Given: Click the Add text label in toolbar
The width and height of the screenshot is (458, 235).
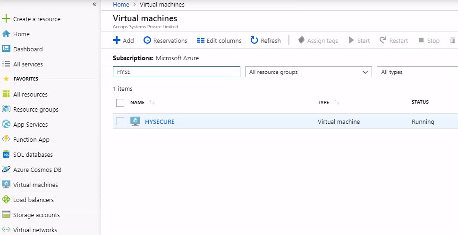Looking at the screenshot, I should click(128, 41).
